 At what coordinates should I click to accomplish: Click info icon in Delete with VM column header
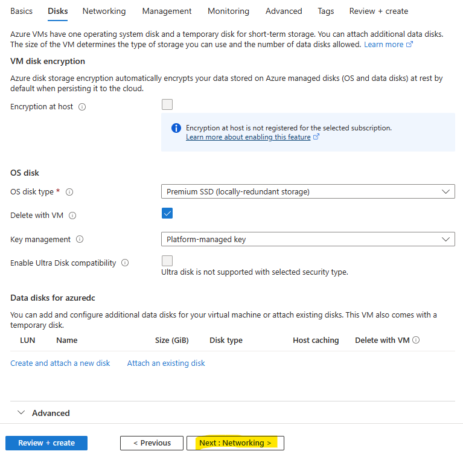(416, 340)
